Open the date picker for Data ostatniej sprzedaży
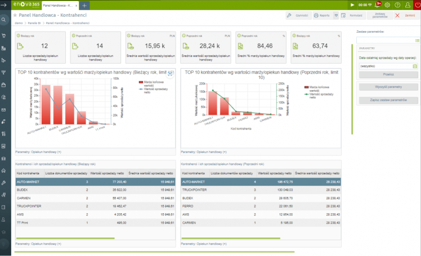Screen dimensions: 421x256 (x=415, y=66)
